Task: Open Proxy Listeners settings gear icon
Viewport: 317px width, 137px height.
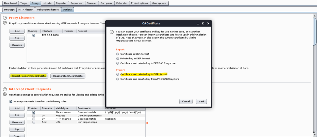Action: pos(5,23)
